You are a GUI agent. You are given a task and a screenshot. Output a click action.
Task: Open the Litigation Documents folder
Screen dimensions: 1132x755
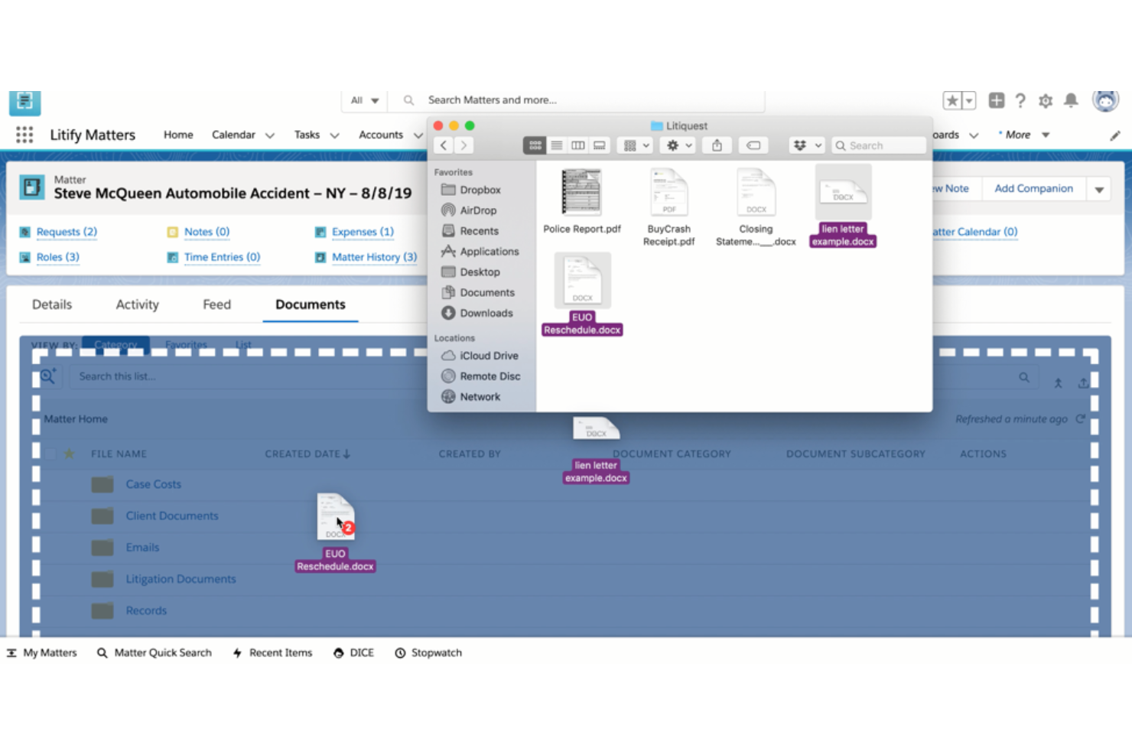point(181,579)
